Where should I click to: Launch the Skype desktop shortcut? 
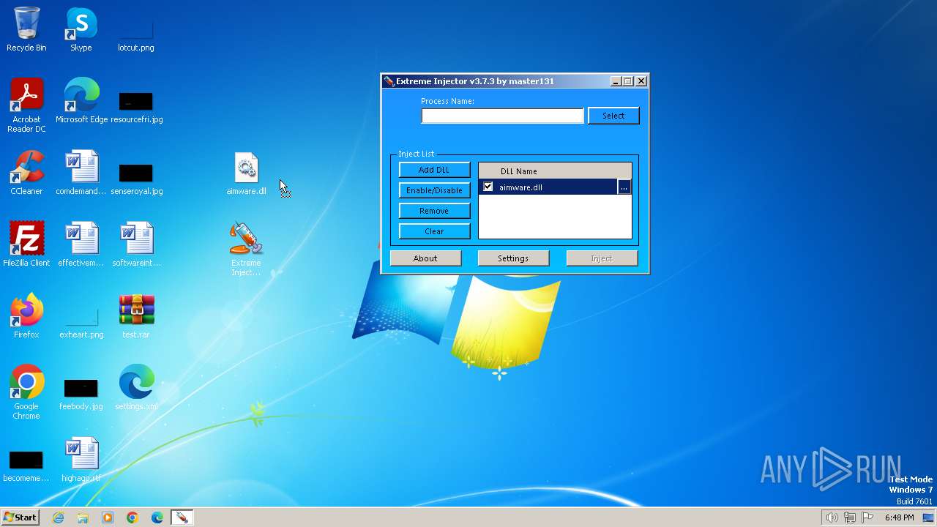click(x=81, y=29)
